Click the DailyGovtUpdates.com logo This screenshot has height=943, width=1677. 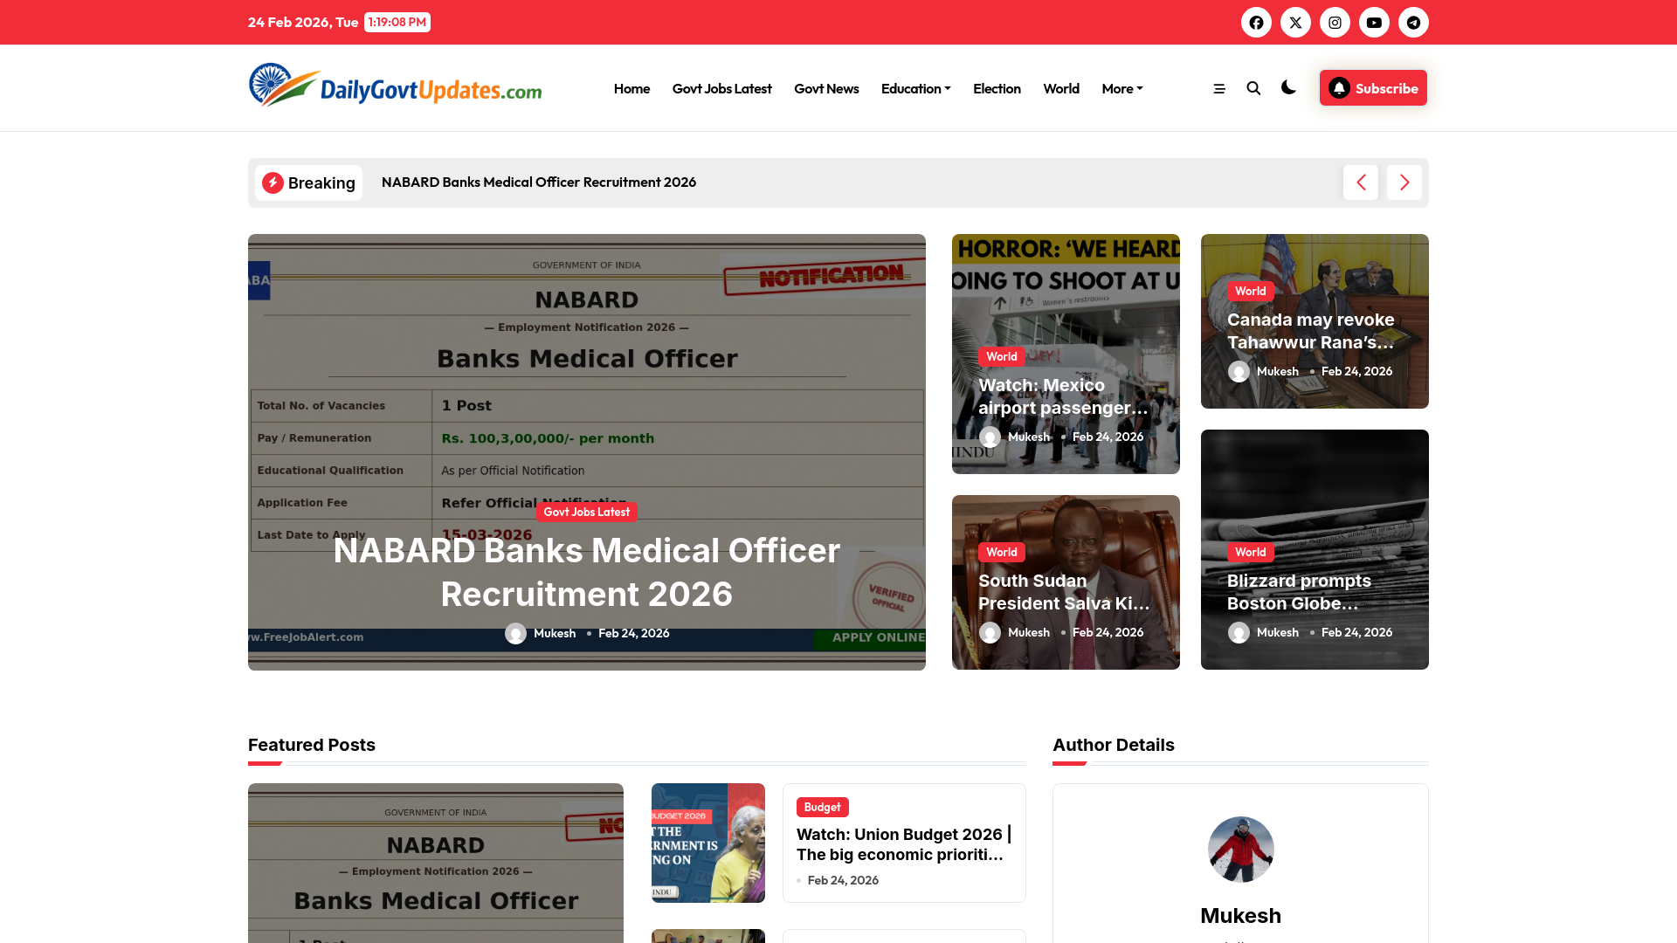[x=395, y=85]
